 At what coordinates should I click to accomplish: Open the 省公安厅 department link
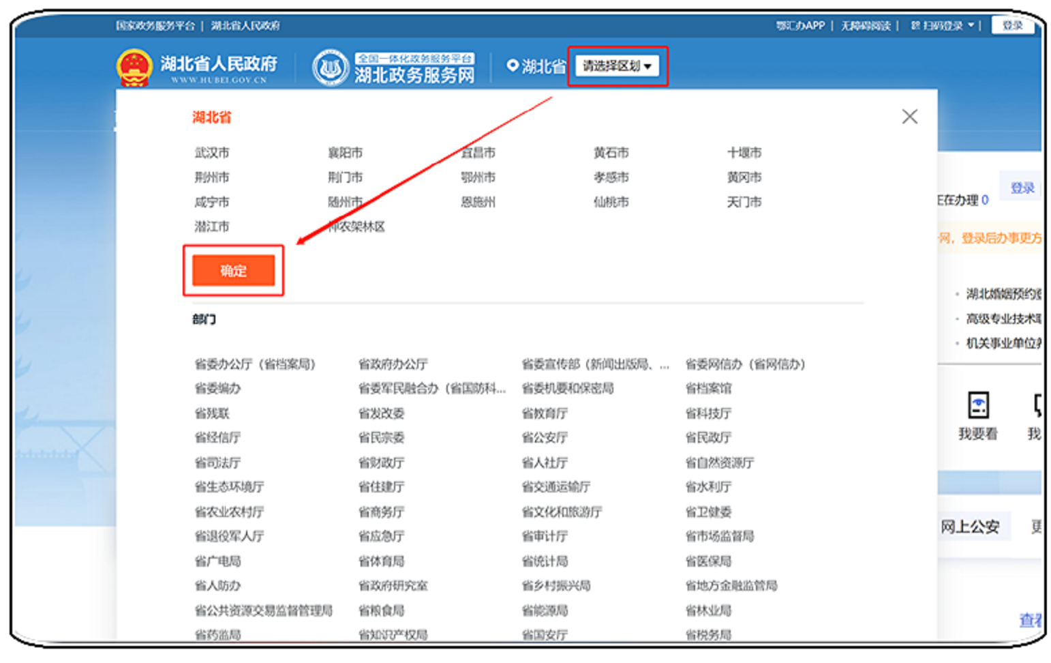(x=545, y=438)
